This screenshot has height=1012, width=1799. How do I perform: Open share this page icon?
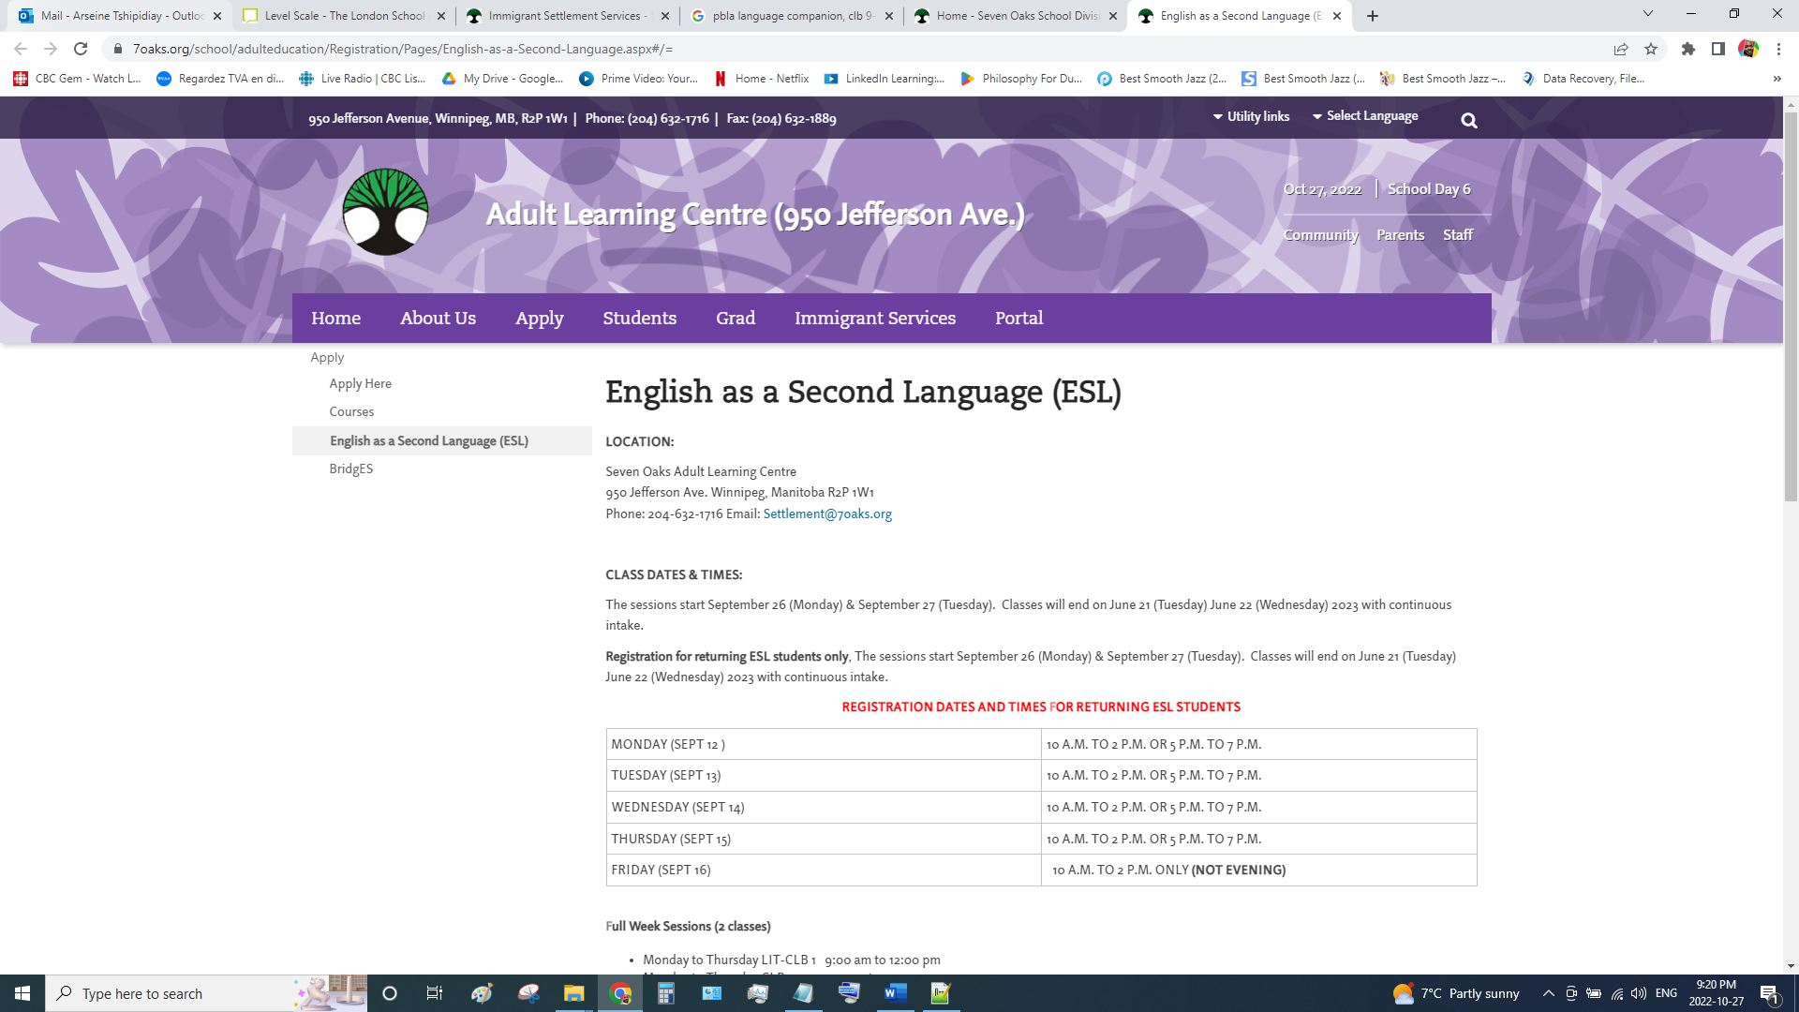(x=1620, y=49)
